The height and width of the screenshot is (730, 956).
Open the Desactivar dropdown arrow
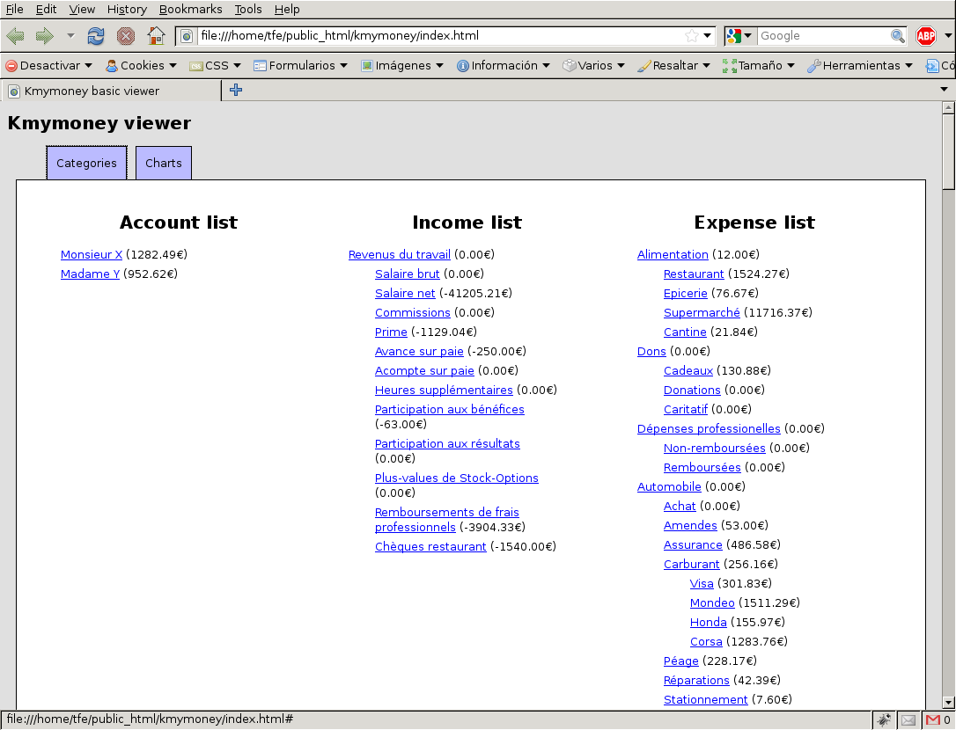pos(88,66)
